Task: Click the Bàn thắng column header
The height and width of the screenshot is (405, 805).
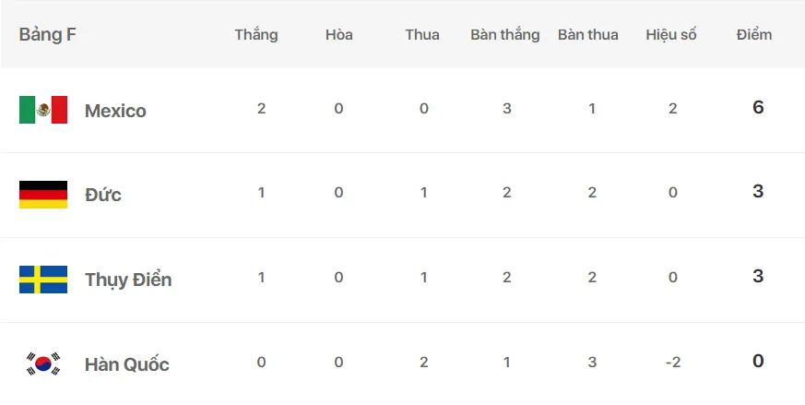Action: 504,35
